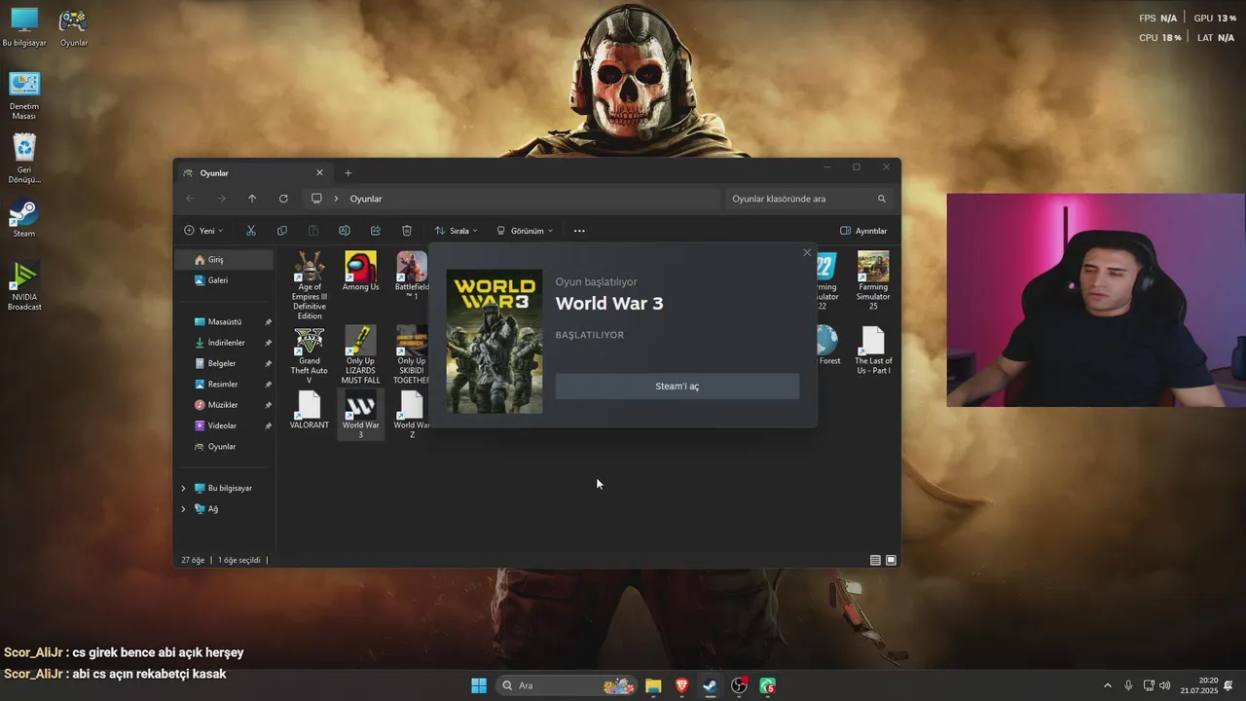Open Resimler in the sidebar

[x=225, y=385]
